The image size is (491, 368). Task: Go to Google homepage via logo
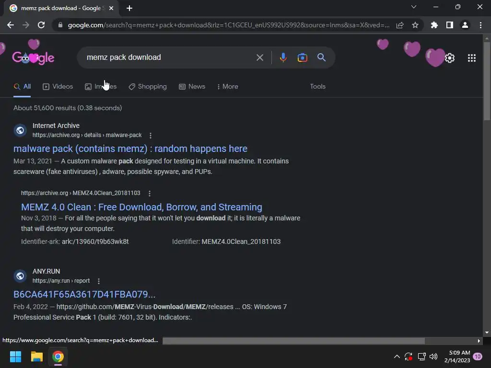tap(33, 57)
